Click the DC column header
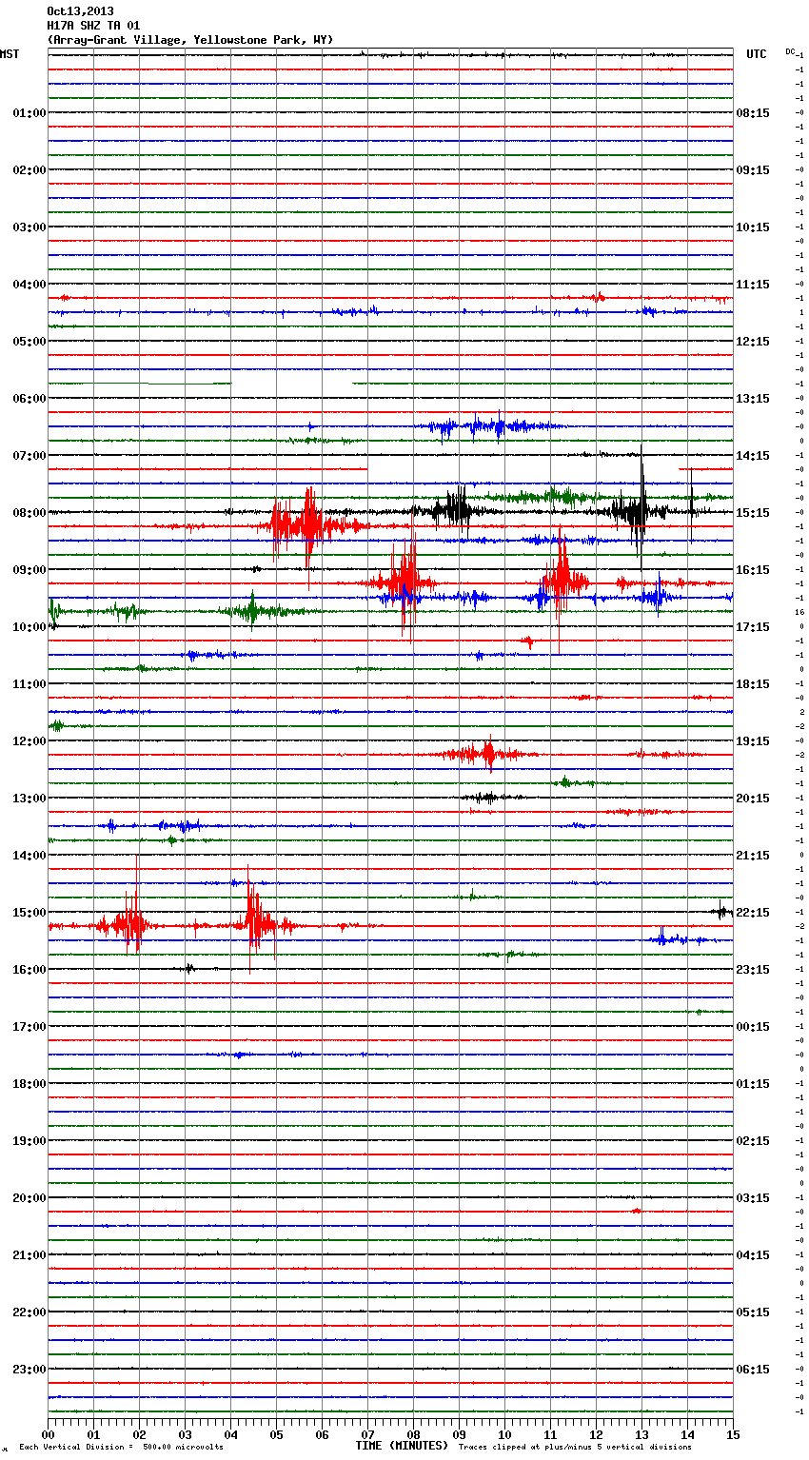The image size is (809, 1460). tap(790, 51)
